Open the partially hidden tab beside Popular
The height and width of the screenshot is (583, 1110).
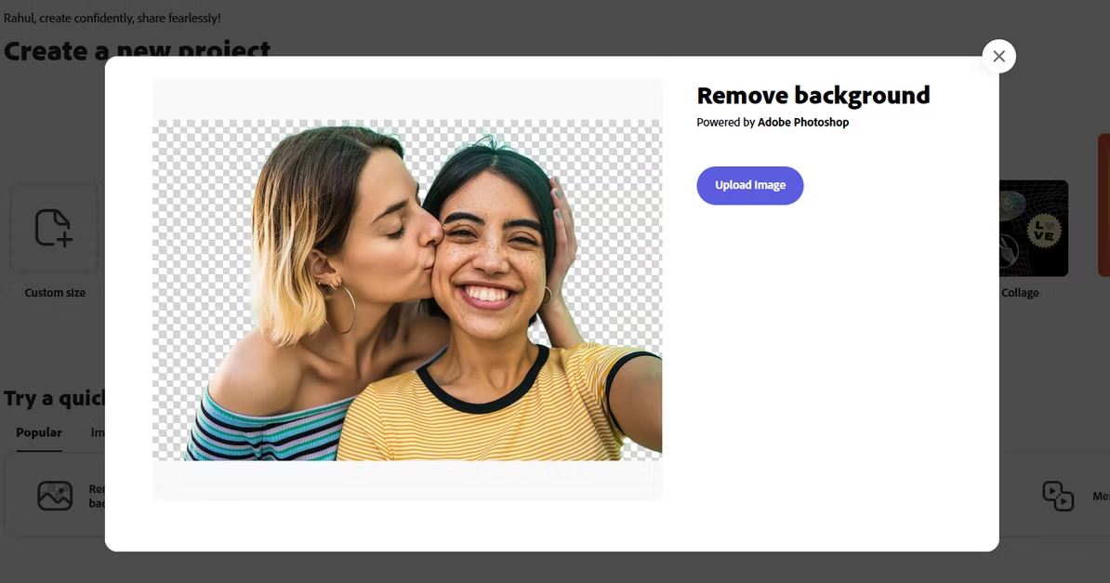pyautogui.click(x=98, y=432)
